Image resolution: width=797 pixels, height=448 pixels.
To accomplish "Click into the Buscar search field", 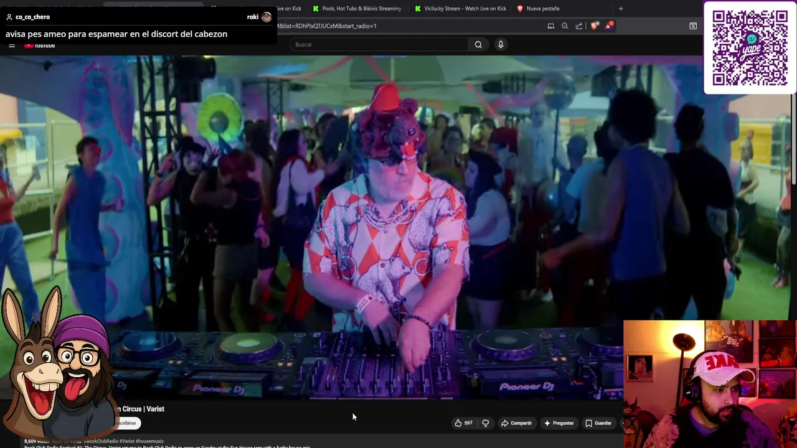I will point(379,45).
